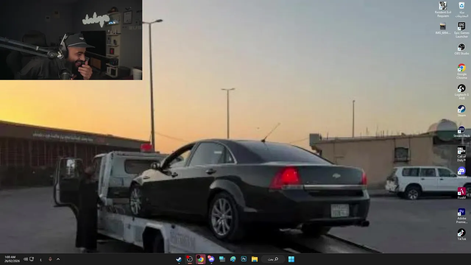Viewport: 471px width, 265px height.
Task: Switch to OBS Studio on the taskbar
Action: tap(190, 259)
